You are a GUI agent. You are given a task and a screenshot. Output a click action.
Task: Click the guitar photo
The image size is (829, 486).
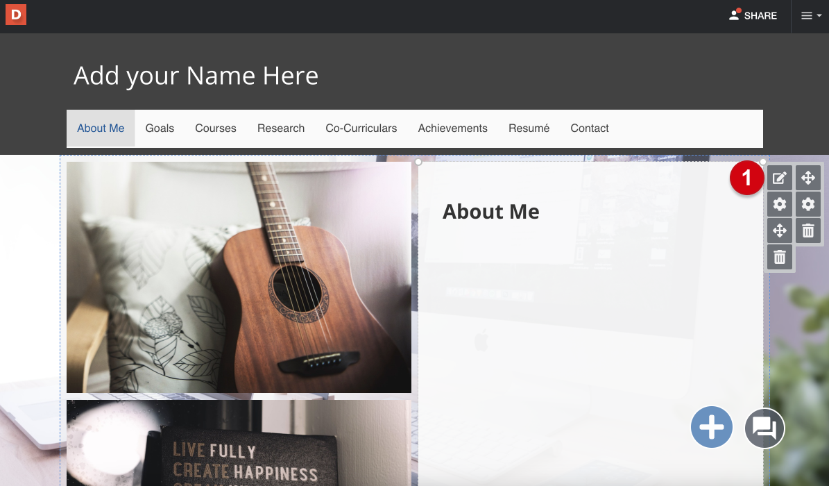tap(239, 278)
